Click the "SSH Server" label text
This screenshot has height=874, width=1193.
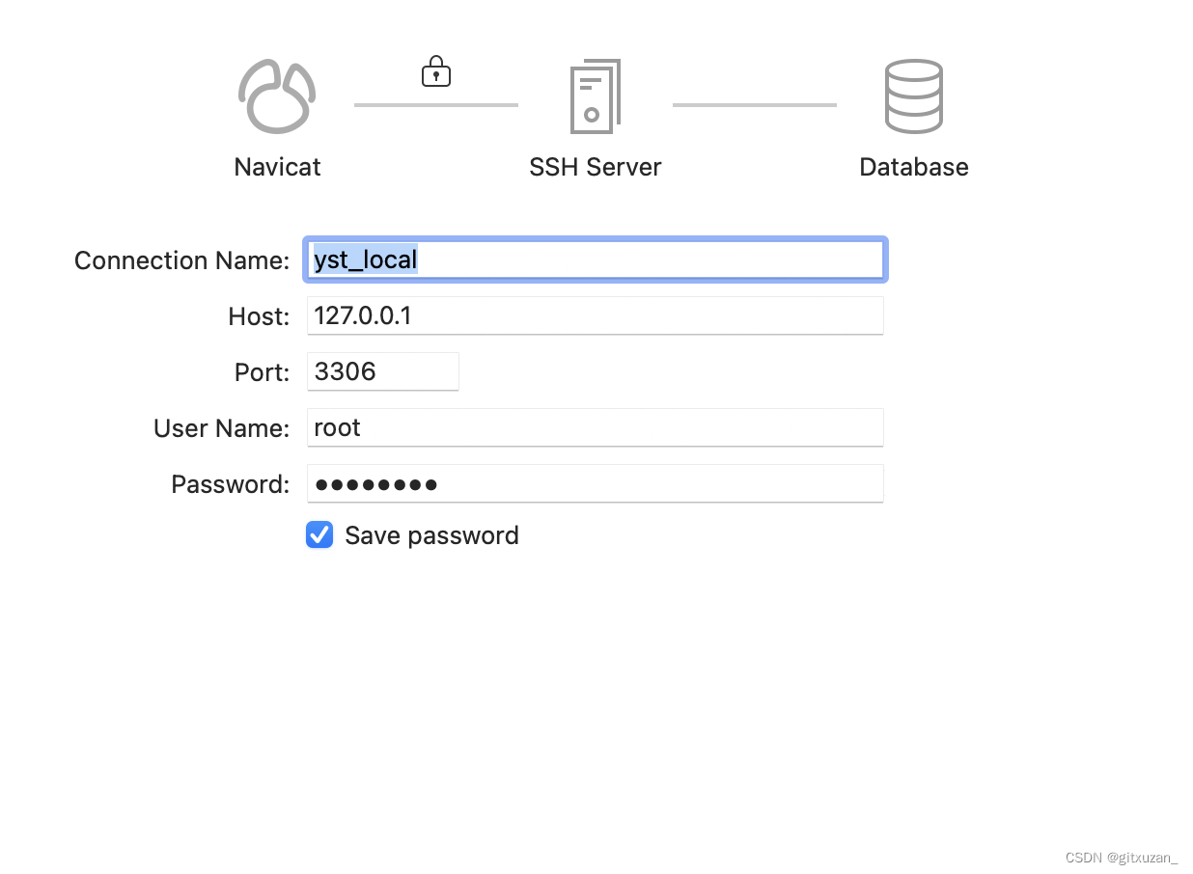[x=596, y=167]
